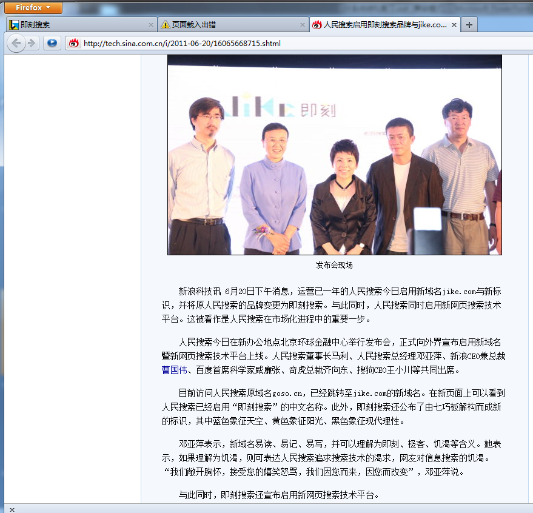
Task: Click paragraph starting 邓亚萍表示，新域名易读
Action: 332,458
